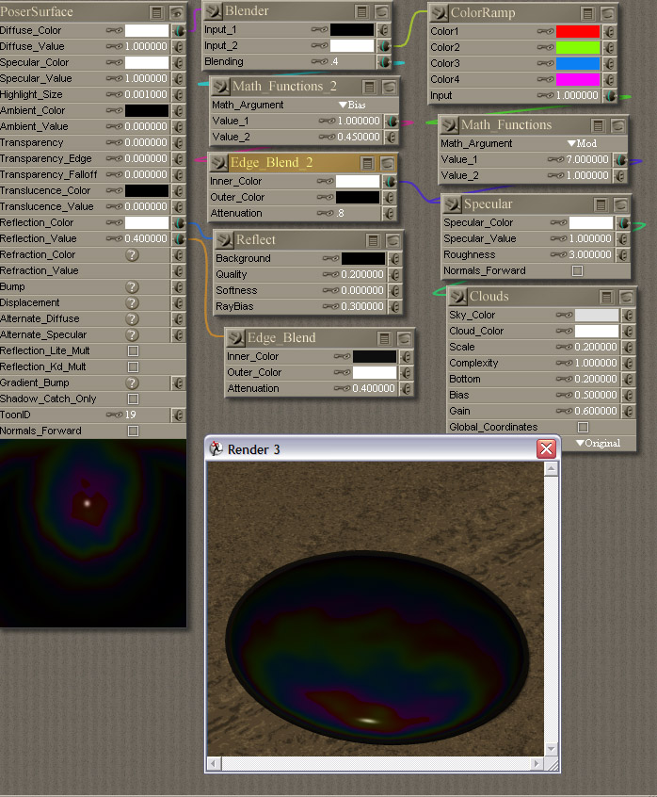This screenshot has height=797, width=657.
Task: Check the Shadow_Catch_Only option
Action: [133, 398]
